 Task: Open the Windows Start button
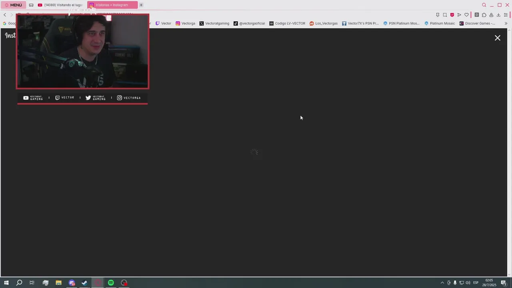pyautogui.click(x=6, y=283)
